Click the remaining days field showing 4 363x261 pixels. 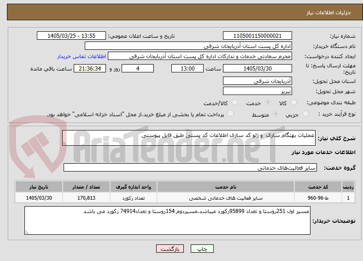pyautogui.click(x=138, y=68)
